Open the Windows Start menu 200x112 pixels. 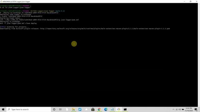coord(3,109)
